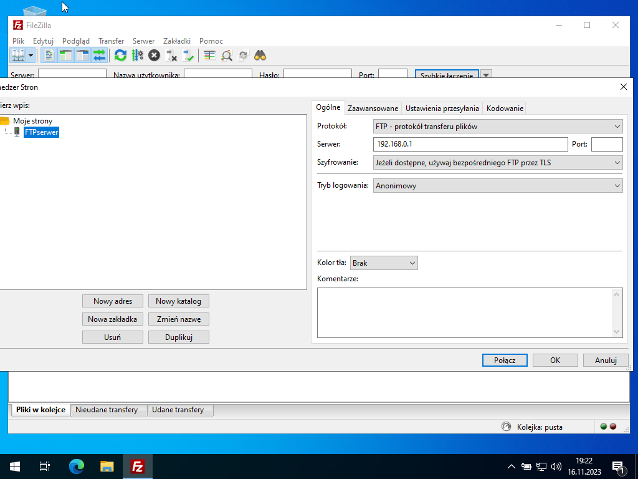The width and height of the screenshot is (638, 479).
Task: Open the Site Manager toolbar dropdown arrow
Action: click(31, 56)
